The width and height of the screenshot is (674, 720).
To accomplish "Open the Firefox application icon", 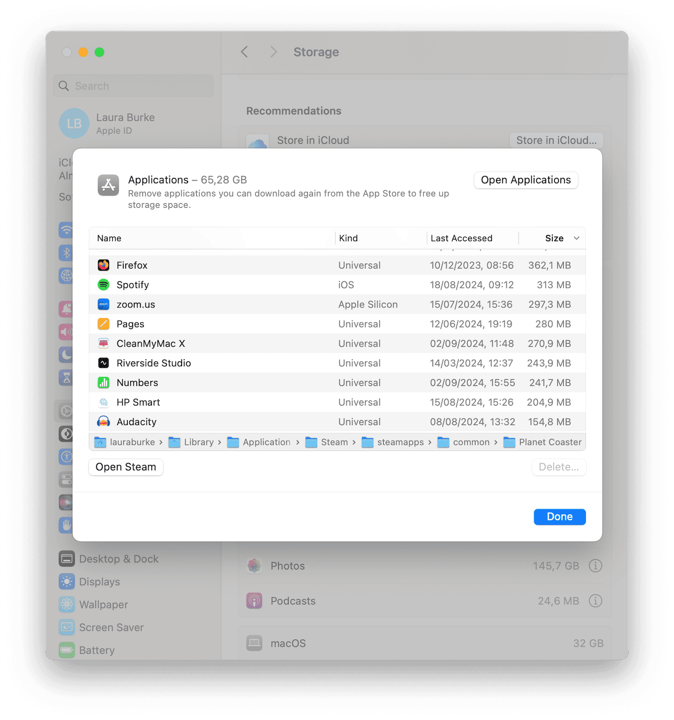I will [103, 265].
